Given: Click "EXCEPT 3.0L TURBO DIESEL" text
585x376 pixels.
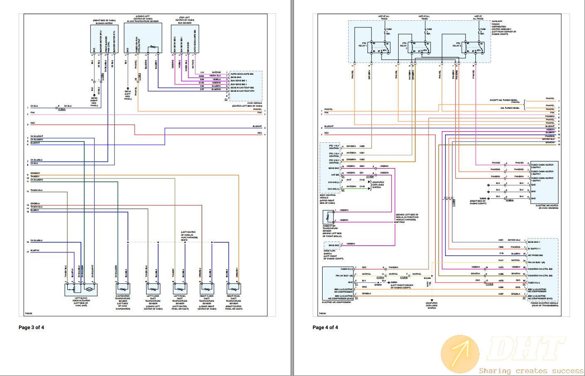Looking at the screenshot, I should point(504,100).
